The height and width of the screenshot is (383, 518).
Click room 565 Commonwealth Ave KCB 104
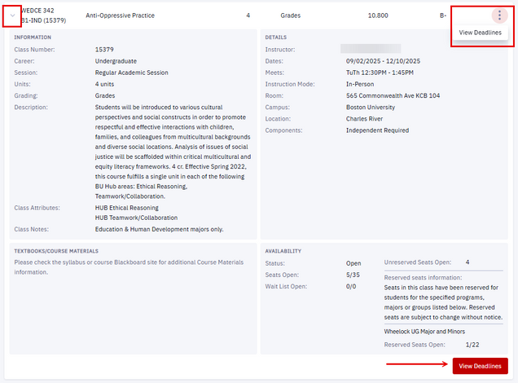tap(393, 95)
